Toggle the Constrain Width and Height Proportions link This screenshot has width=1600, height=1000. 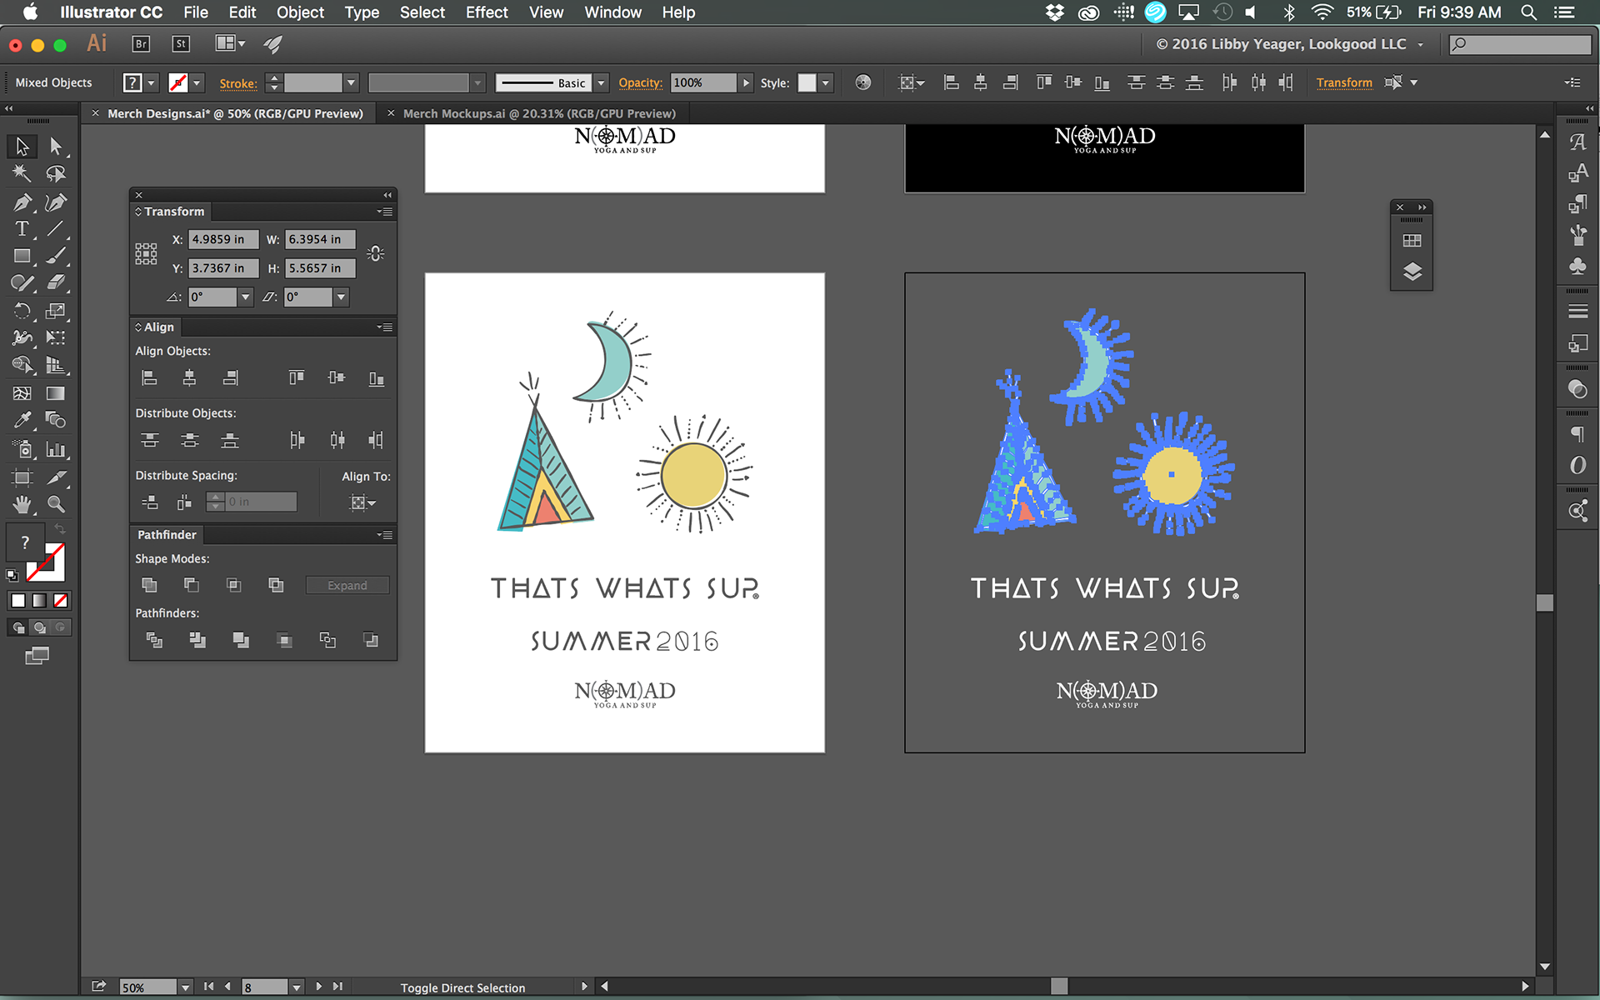[376, 253]
